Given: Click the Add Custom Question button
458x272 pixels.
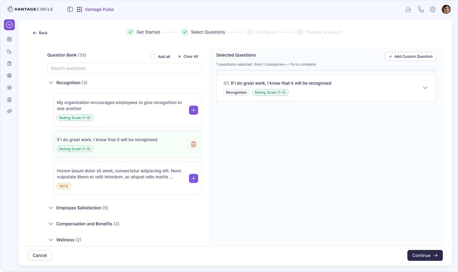Looking at the screenshot, I should pyautogui.click(x=410, y=56).
